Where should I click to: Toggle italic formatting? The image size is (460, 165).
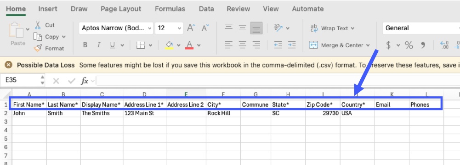pos(99,45)
